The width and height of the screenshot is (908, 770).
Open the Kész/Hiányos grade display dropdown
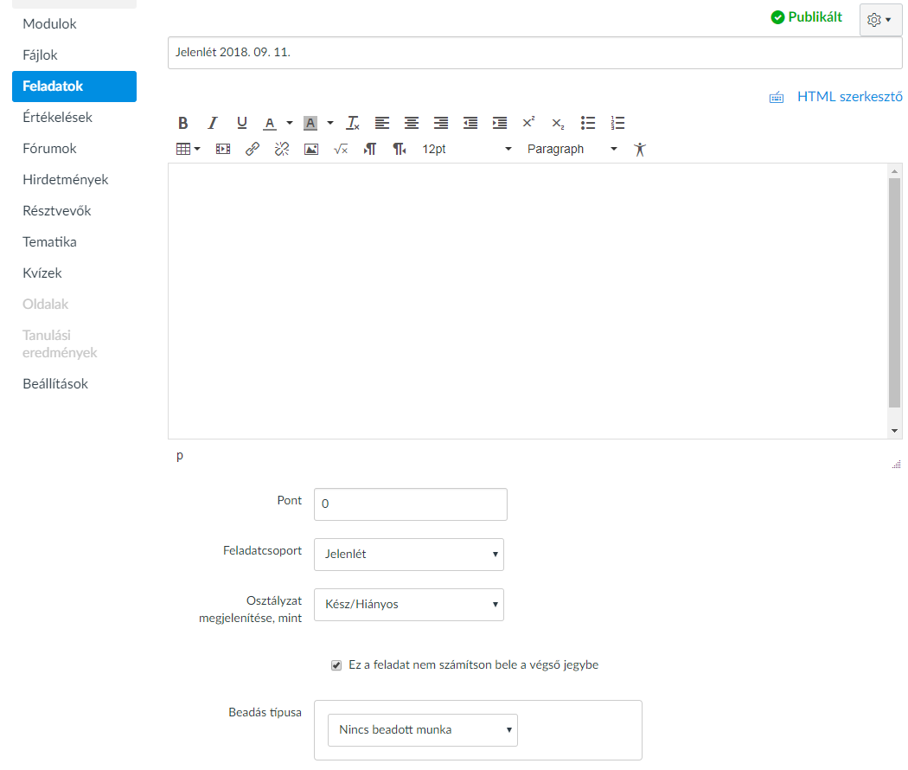tap(409, 605)
